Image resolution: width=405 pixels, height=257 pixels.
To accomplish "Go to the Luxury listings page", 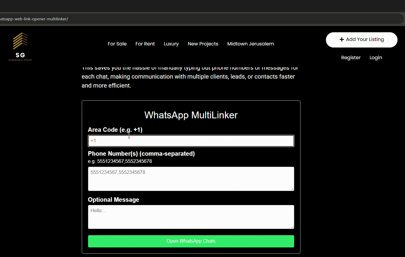I will pos(171,44).
